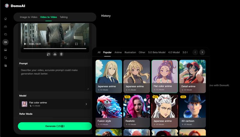Enter fullscreen on video preview
This screenshot has height=137, width=240.
tap(76, 44)
